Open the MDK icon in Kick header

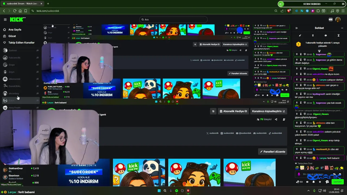point(331,19)
